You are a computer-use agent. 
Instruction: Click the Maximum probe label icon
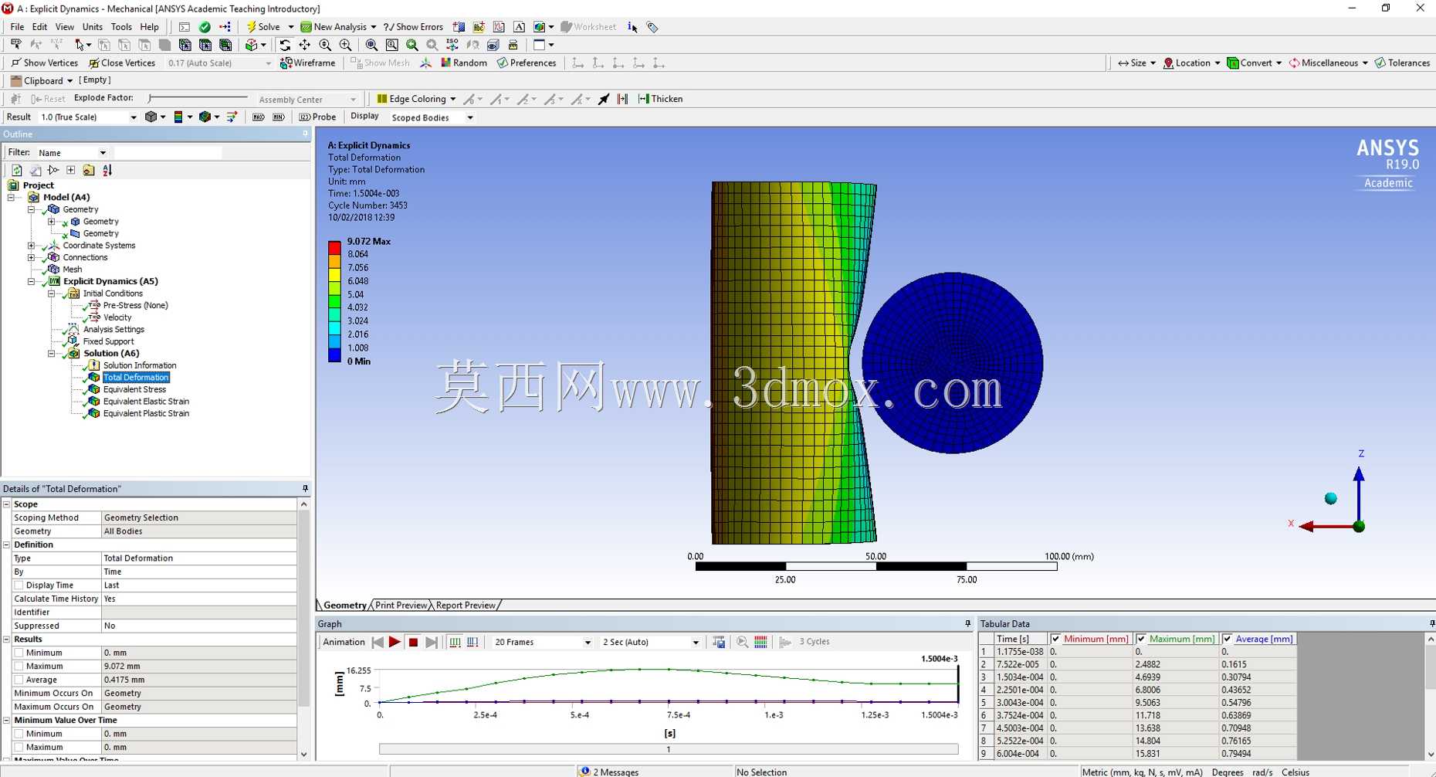click(259, 117)
